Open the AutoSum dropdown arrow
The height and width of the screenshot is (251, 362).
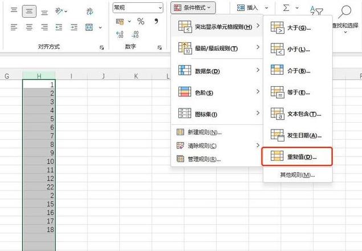[297, 8]
